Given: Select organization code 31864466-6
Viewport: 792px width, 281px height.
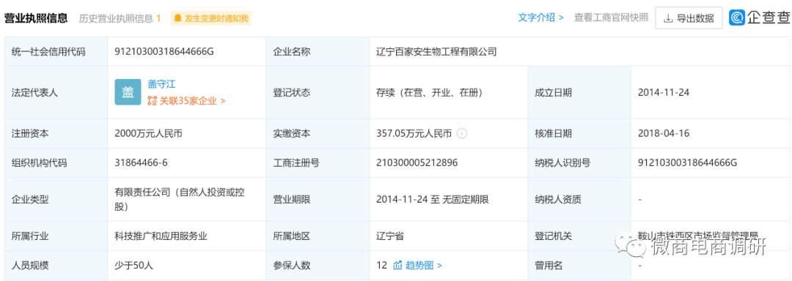Looking at the screenshot, I should pyautogui.click(x=141, y=163).
